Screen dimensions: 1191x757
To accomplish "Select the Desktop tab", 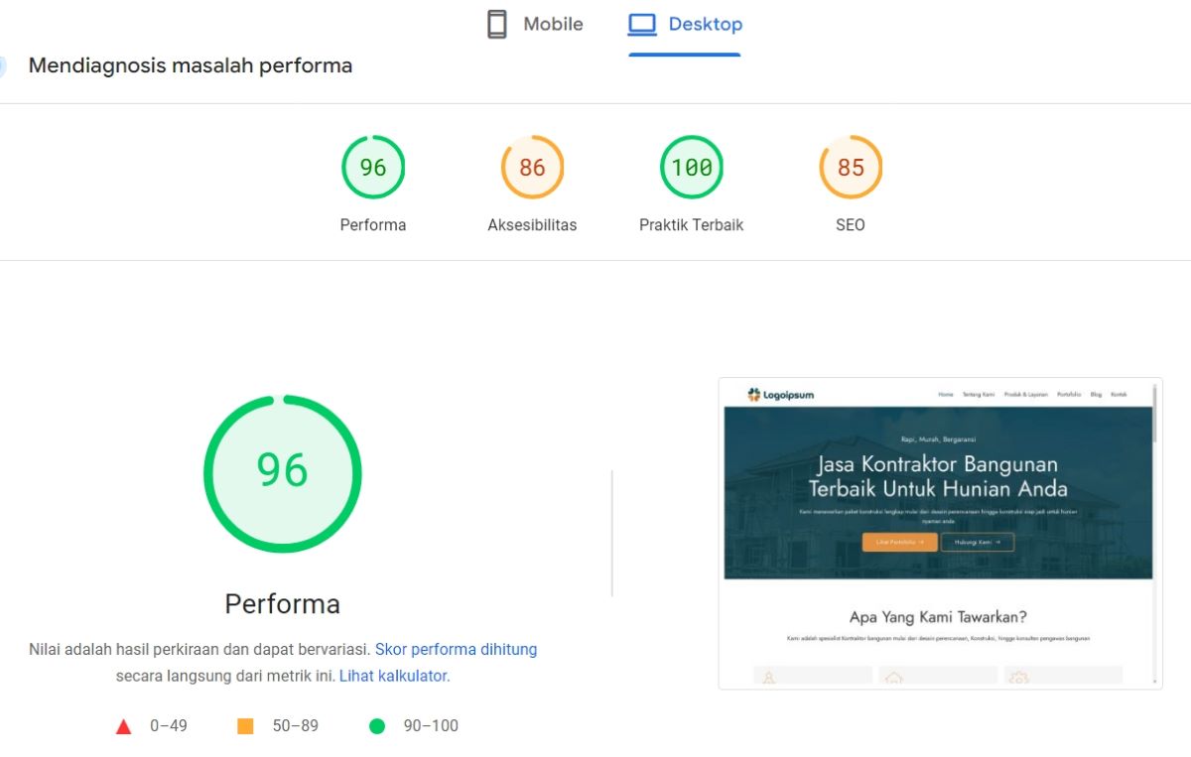I will tap(686, 25).
